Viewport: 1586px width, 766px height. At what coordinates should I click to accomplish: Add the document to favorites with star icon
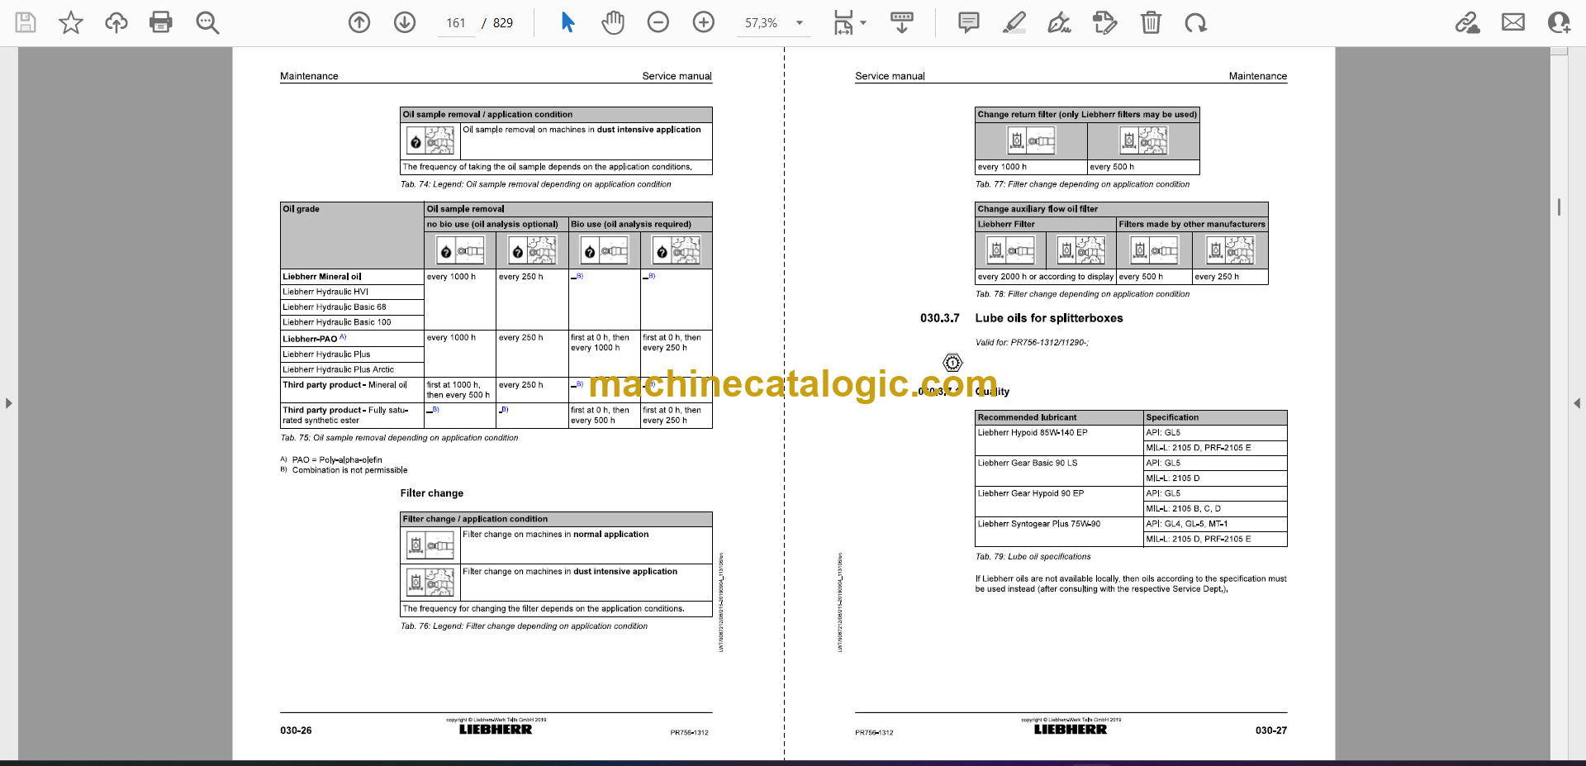(71, 22)
